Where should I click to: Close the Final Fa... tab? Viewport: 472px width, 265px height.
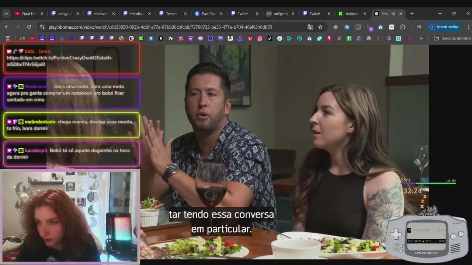(42, 14)
